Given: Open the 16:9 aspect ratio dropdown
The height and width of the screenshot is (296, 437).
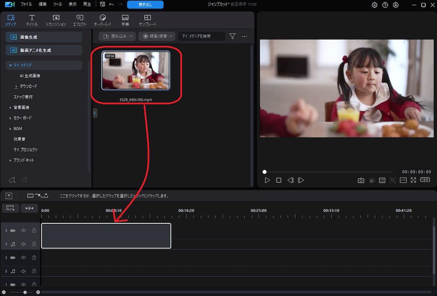Looking at the screenshot, I should (424, 180).
